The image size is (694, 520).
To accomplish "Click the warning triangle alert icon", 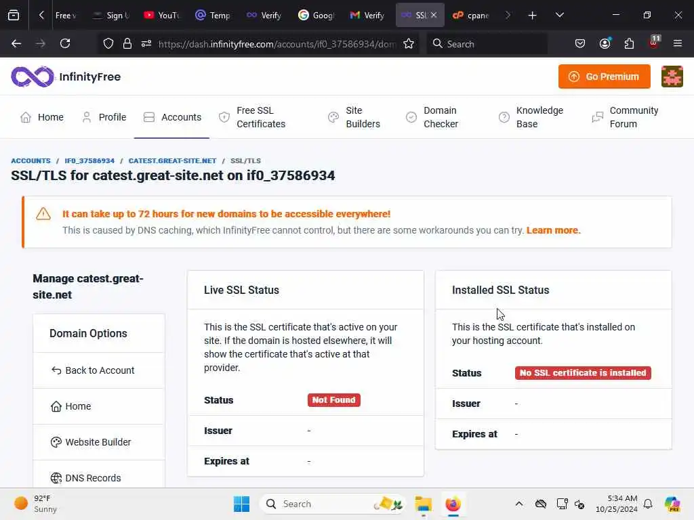I will [43, 214].
